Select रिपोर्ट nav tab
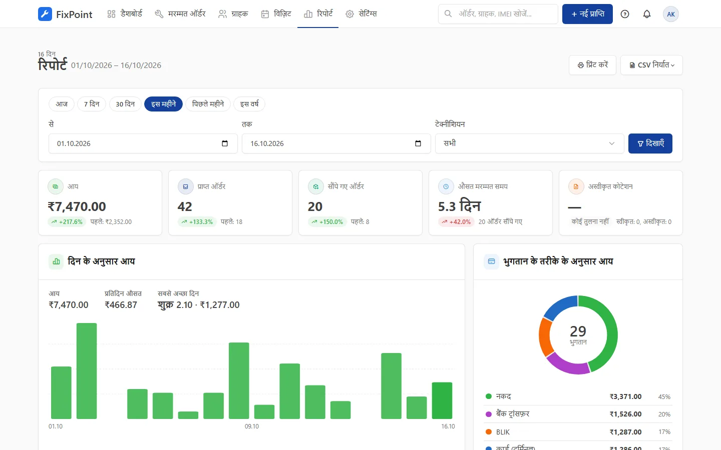Screen dimensions: 721x450 pos(318,14)
